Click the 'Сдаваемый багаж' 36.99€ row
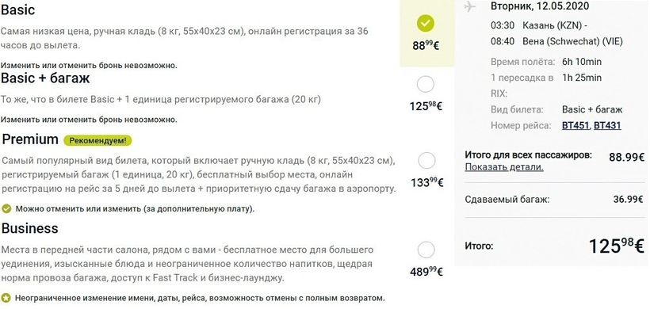Viewport: 650px width, 309px height. click(x=554, y=200)
